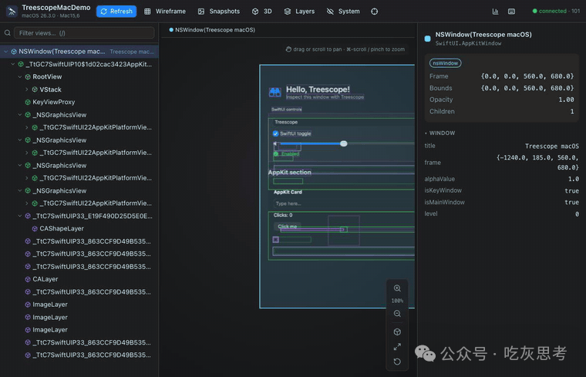Click the reset view rotate icon

coord(397,362)
